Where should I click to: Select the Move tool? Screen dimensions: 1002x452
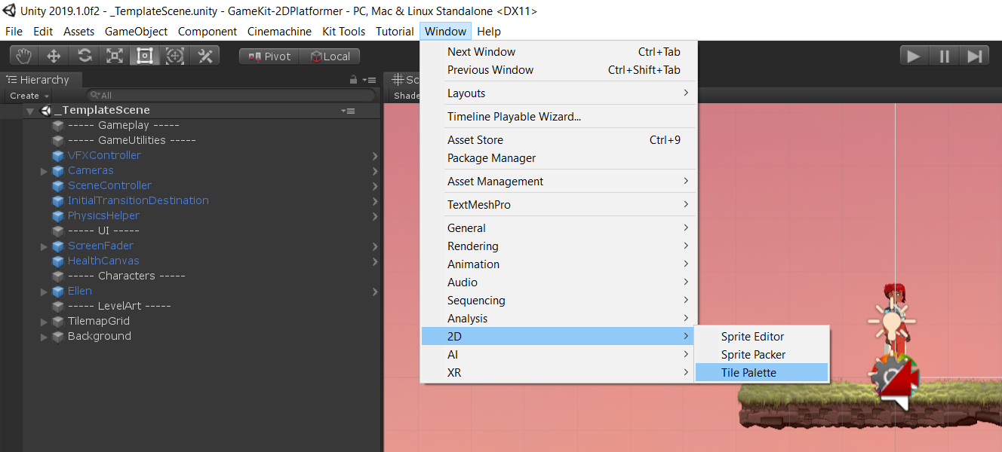pos(54,56)
